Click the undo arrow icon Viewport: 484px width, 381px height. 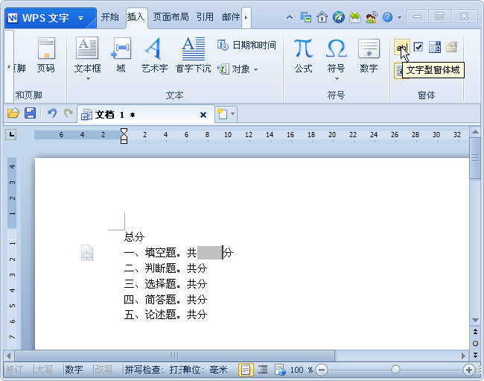click(x=51, y=113)
